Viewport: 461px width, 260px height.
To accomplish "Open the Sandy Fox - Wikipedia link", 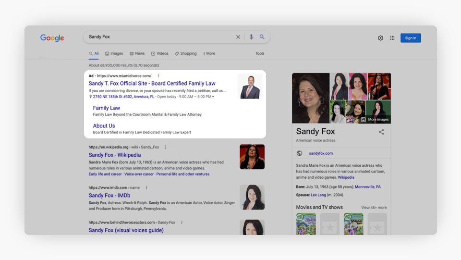I will (x=115, y=155).
